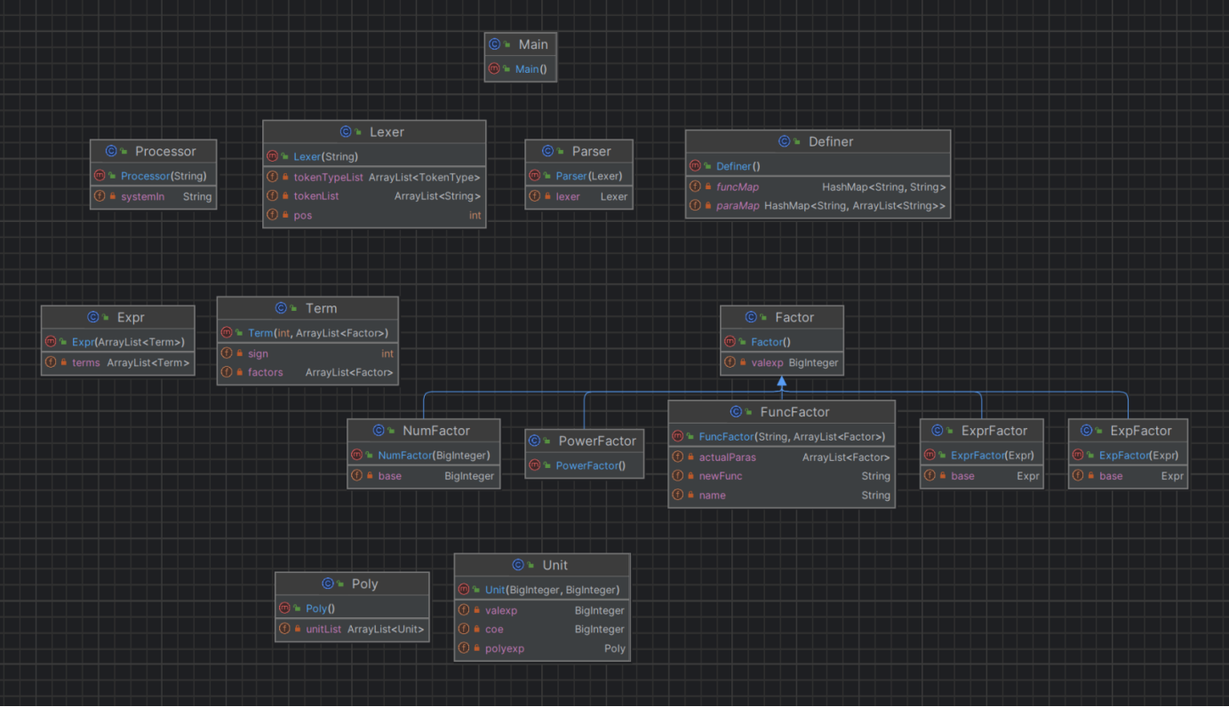This screenshot has height=707, width=1229.
Task: Click the class icon beside FuncFactor title
Action: click(x=736, y=412)
